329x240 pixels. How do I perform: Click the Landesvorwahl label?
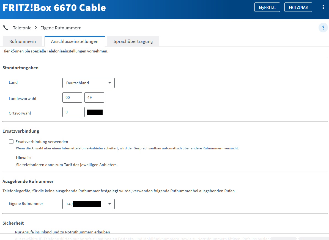click(x=23, y=99)
